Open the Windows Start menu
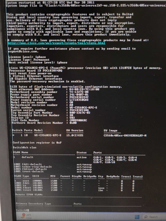This screenshot has width=166, height=221. coord(137,217)
